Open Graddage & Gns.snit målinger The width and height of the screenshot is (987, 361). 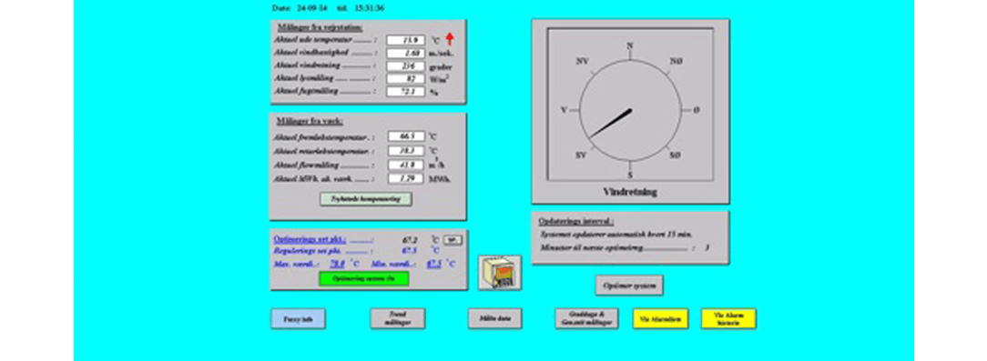(x=586, y=319)
